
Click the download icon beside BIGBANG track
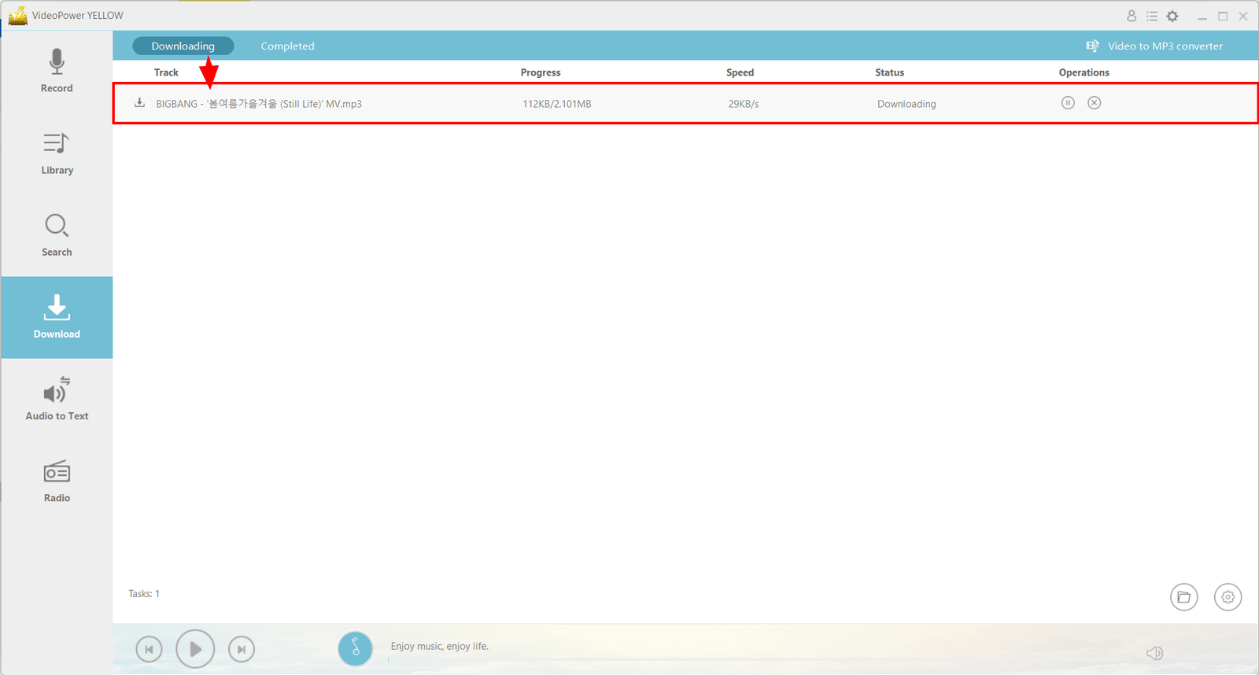(x=139, y=103)
